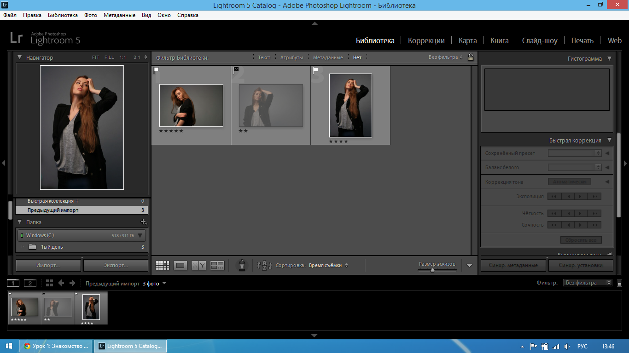Click the right panel vertical scrollbar
Image resolution: width=629 pixels, height=353 pixels.
(618, 175)
